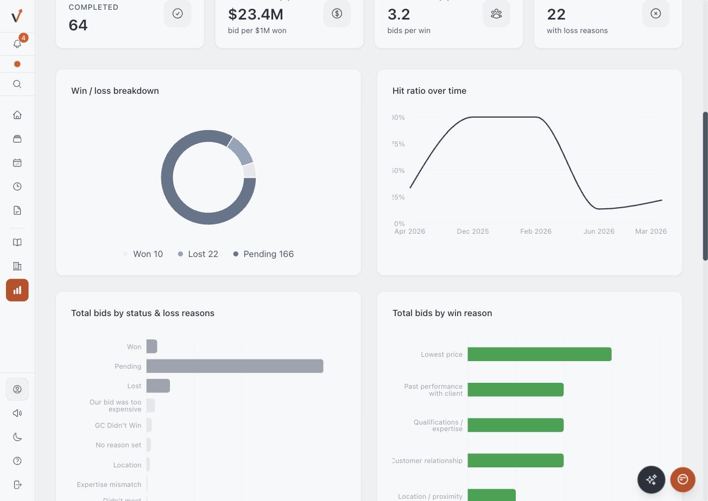This screenshot has height=501, width=708.
Task: Open the calendar icon in sidebar
Action: [x=17, y=163]
